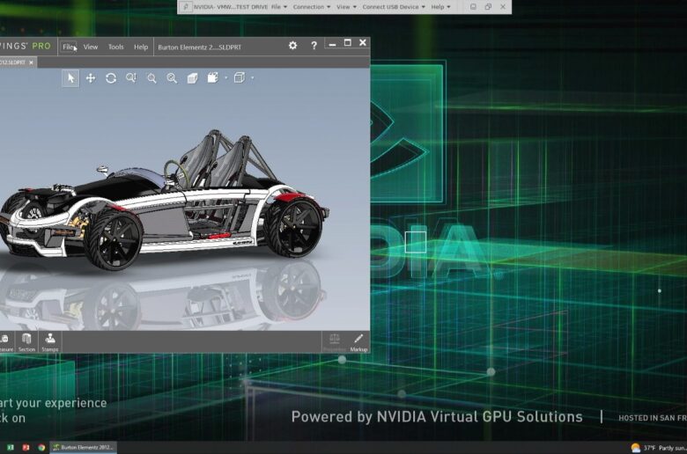Image resolution: width=687 pixels, height=454 pixels.
Task: Open the eDrawings Tools menu
Action: 116,47
